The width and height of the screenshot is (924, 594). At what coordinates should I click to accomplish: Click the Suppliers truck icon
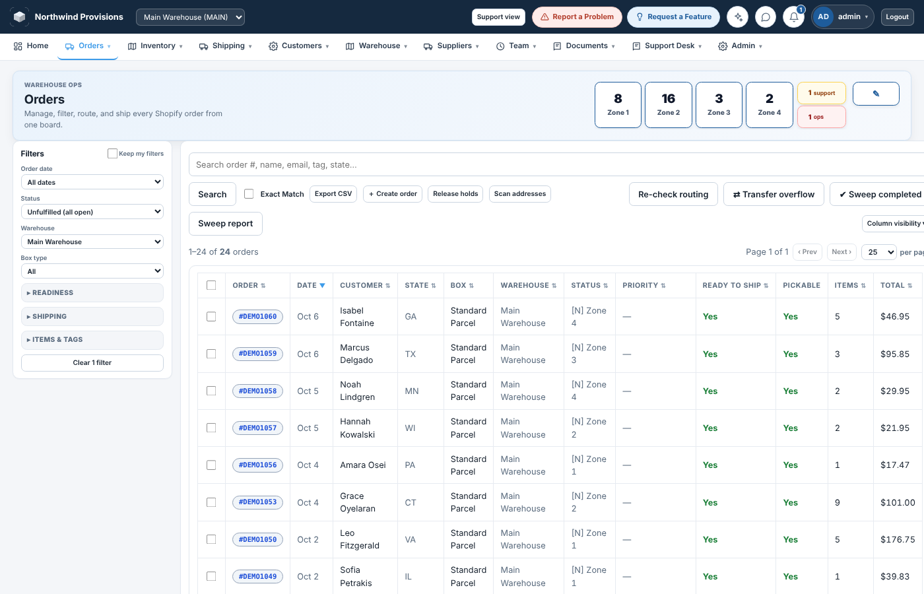coord(428,46)
